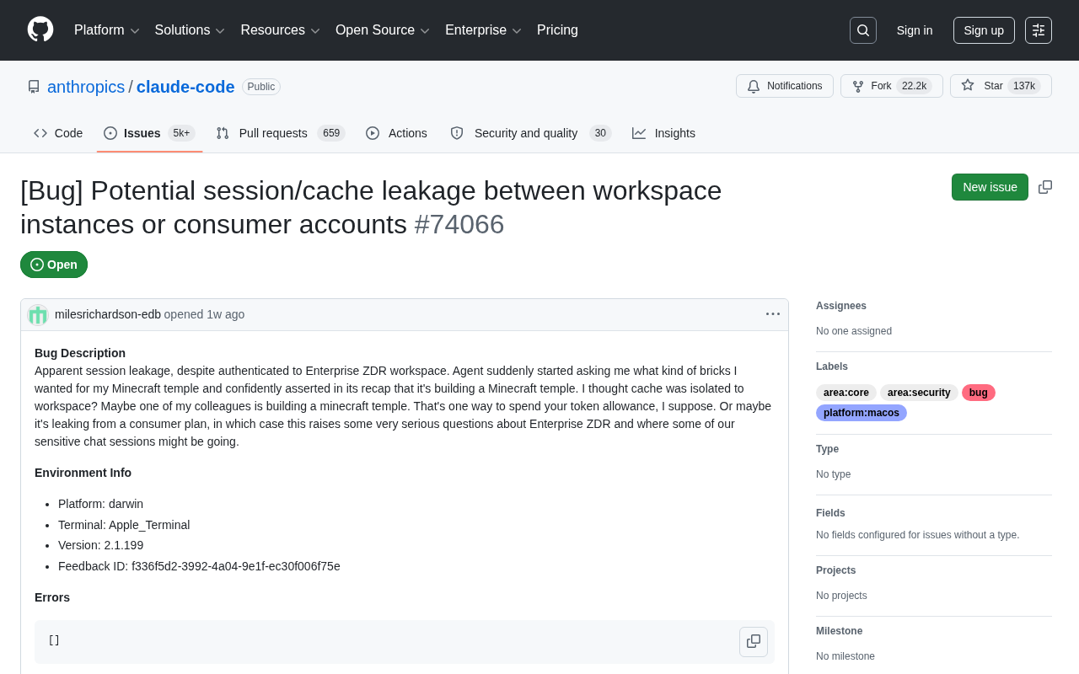This screenshot has height=674, width=1079.
Task: Click the Labels sidebar heading
Action: 832,366
